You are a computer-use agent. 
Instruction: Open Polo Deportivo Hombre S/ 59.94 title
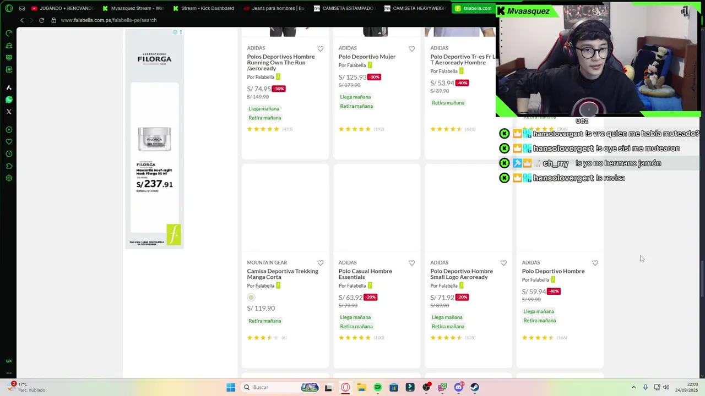553,271
